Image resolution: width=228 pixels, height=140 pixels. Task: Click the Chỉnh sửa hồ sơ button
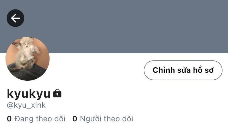pyautogui.click(x=183, y=70)
